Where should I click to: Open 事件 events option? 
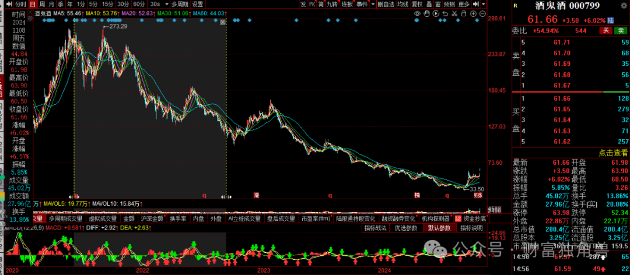(x=362, y=4)
